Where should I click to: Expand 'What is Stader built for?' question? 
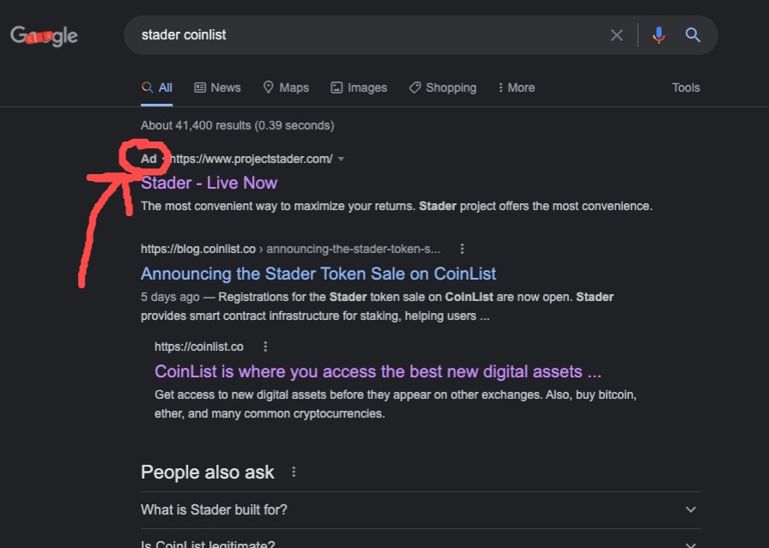click(421, 509)
